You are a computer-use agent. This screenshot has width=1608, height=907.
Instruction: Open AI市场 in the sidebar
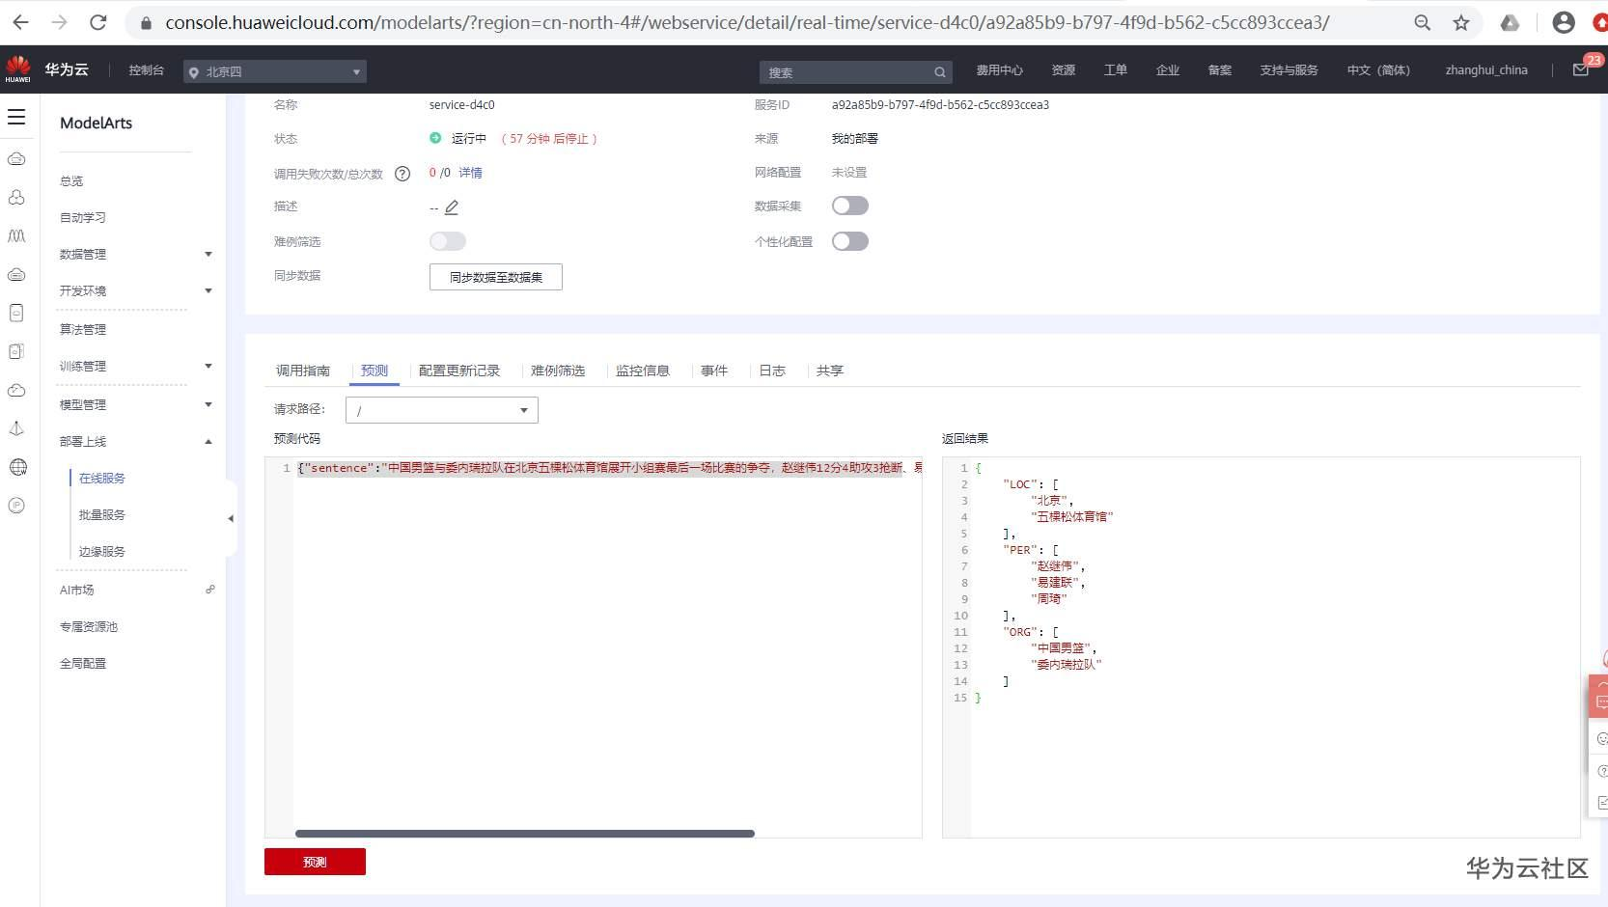click(x=77, y=590)
